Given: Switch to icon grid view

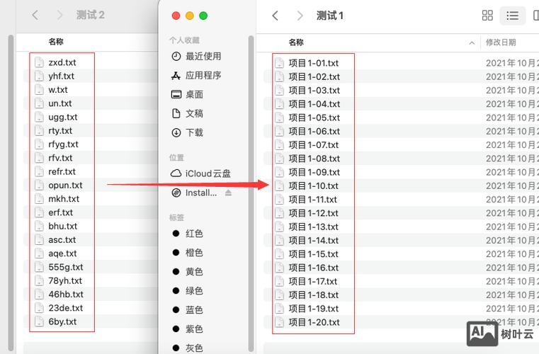Looking at the screenshot, I should point(487,16).
